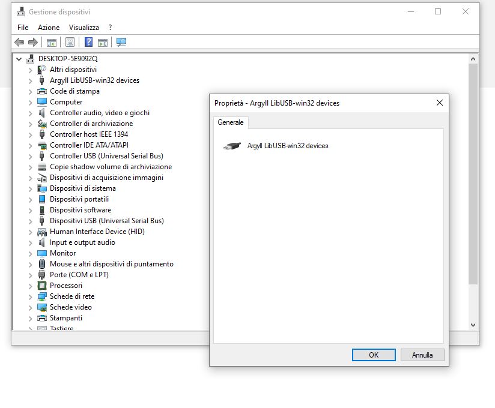Open the File menu

(23, 28)
